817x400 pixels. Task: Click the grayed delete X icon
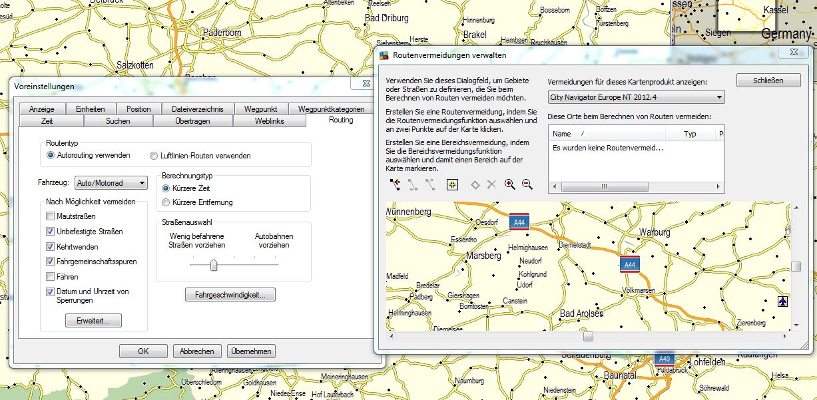point(492,184)
